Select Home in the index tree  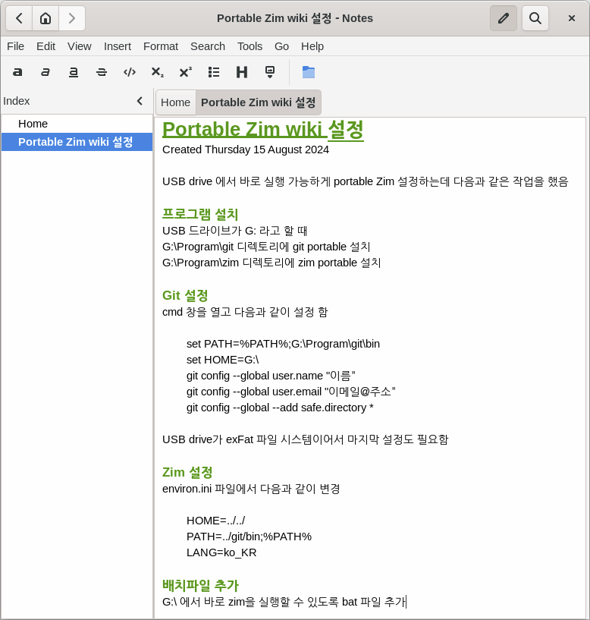click(x=77, y=124)
